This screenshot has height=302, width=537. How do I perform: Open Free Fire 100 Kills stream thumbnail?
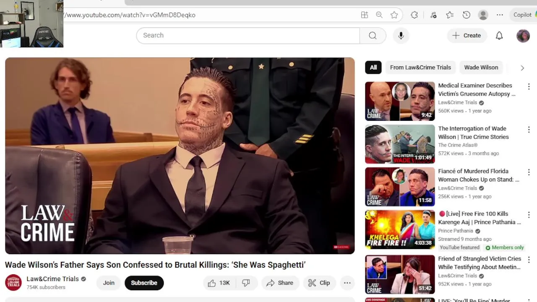click(x=400, y=229)
